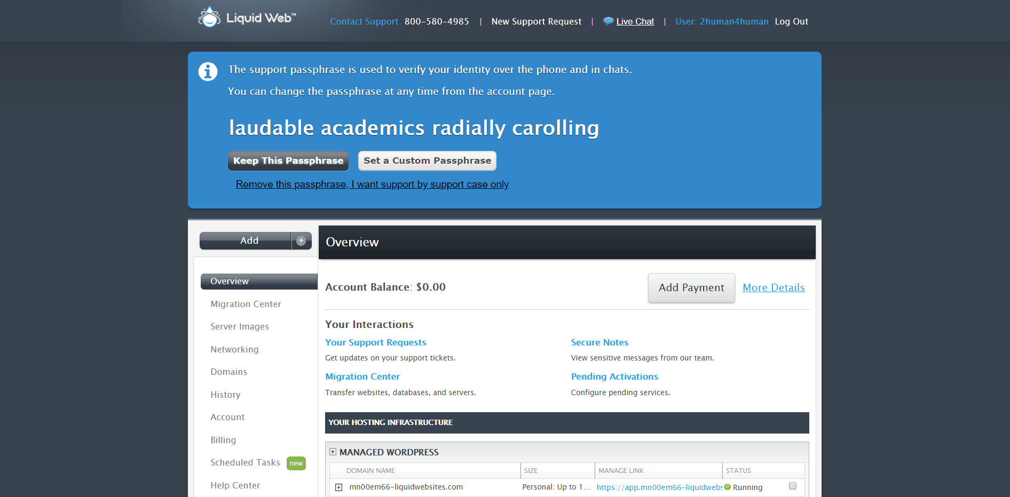The image size is (1010, 497).
Task: Open Server Images in sidebar
Action: coord(240,326)
